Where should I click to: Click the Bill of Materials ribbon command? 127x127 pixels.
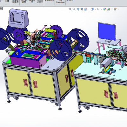(x=23, y=2)
